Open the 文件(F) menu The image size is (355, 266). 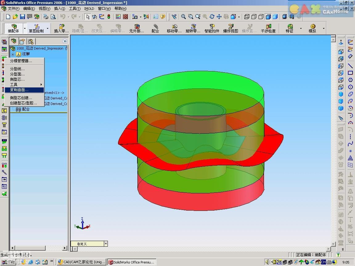pyautogui.click(x=13, y=9)
